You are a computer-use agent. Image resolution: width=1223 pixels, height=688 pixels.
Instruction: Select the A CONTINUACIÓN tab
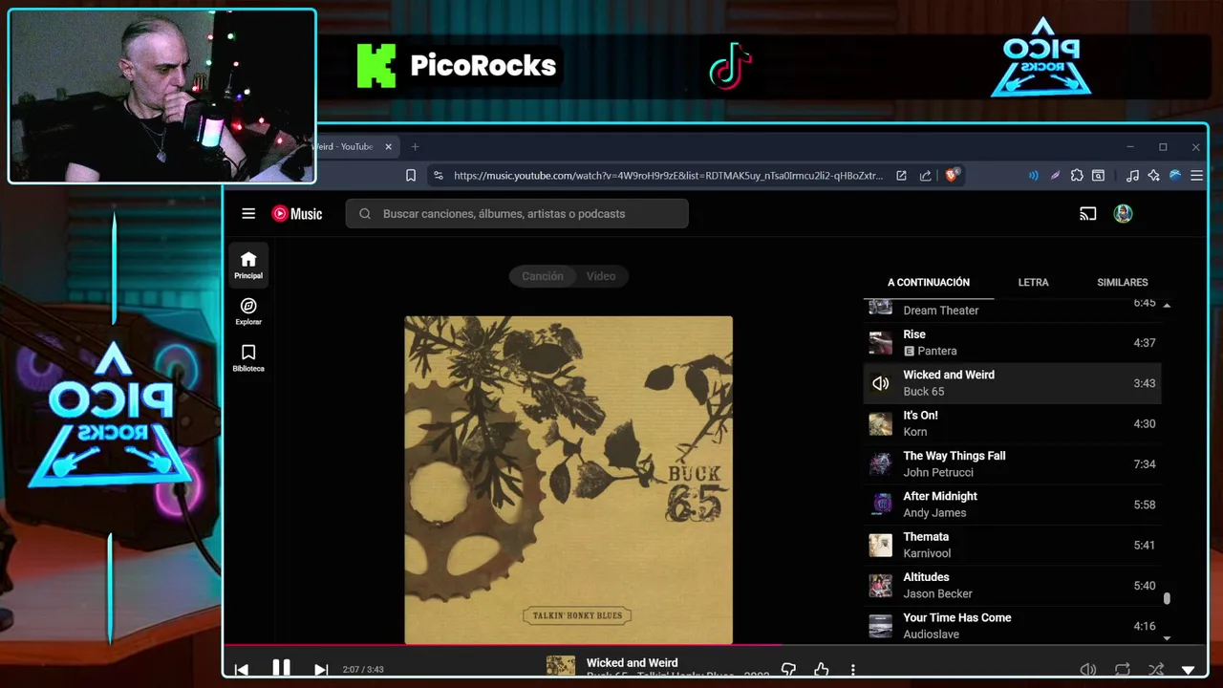click(928, 282)
